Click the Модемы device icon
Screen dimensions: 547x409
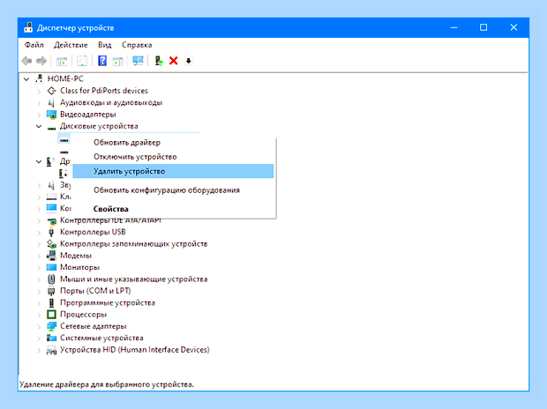(x=52, y=256)
